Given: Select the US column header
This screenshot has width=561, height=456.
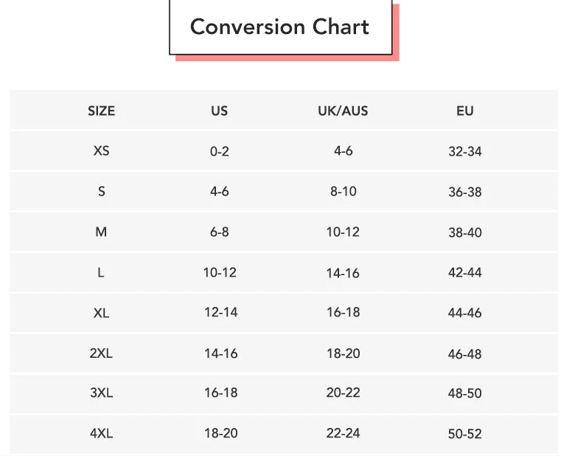Looking at the screenshot, I should tap(220, 111).
